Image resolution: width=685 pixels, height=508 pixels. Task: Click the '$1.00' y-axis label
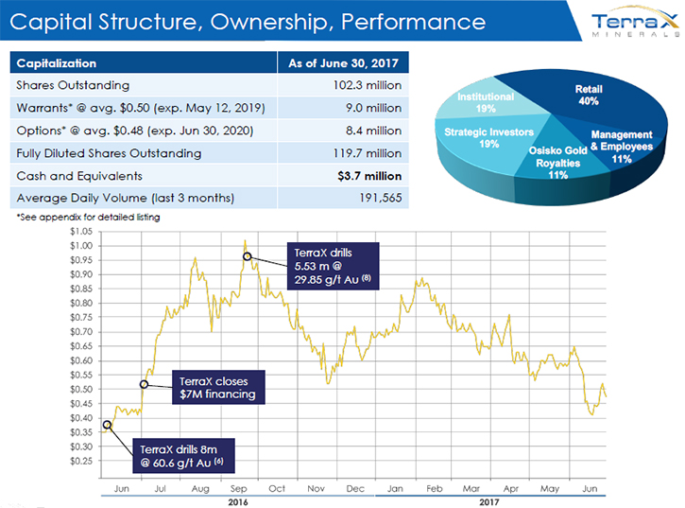click(x=81, y=246)
